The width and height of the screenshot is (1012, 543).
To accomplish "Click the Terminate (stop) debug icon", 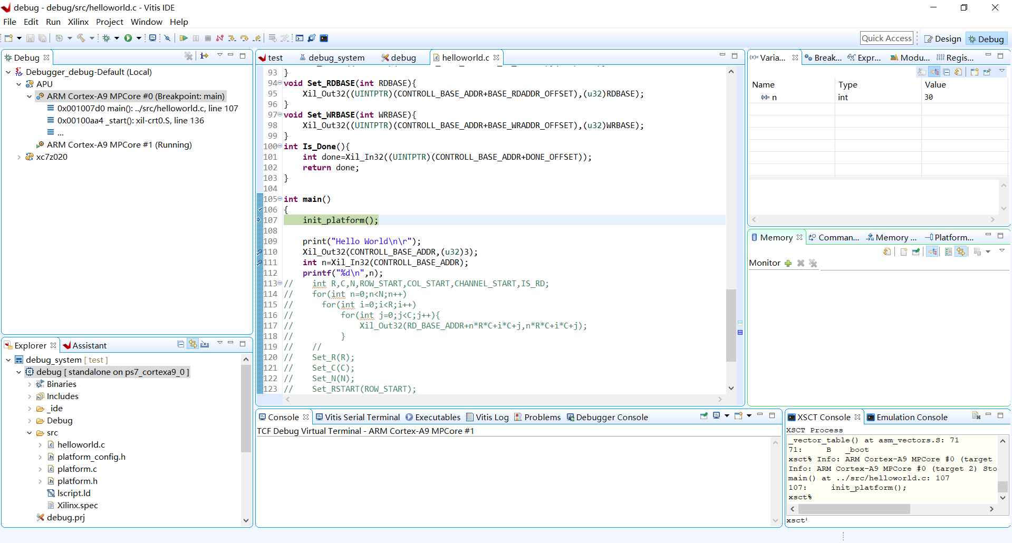I will coord(208,38).
